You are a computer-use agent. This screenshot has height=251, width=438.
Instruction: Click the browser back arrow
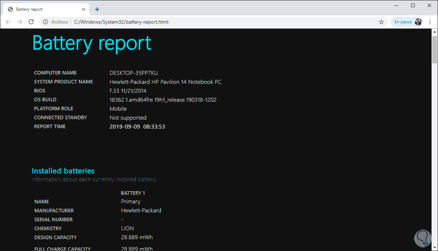pyautogui.click(x=8, y=22)
